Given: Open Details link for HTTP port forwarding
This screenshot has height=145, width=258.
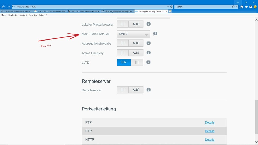Looking at the screenshot, I should [x=209, y=140].
